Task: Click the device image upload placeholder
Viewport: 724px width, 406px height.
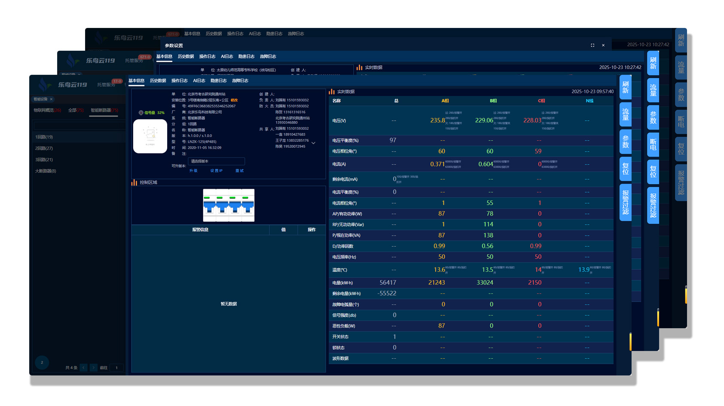Action: pos(150,136)
